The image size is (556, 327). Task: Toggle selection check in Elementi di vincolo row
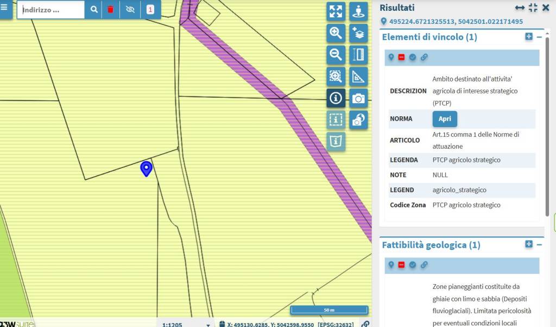(413, 57)
